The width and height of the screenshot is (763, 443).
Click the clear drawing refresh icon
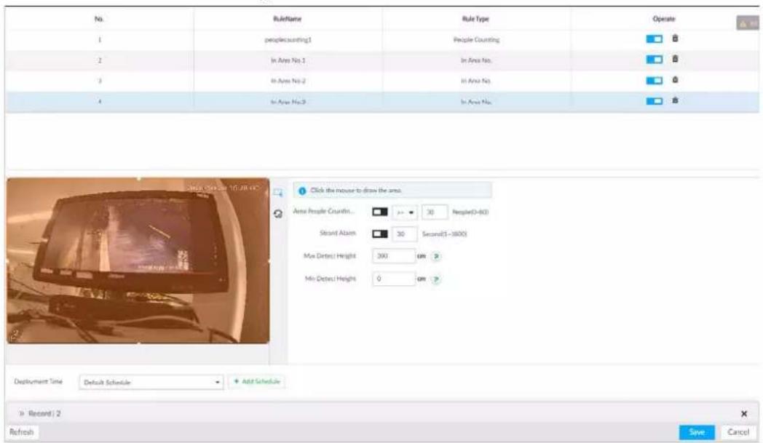pyautogui.click(x=278, y=213)
